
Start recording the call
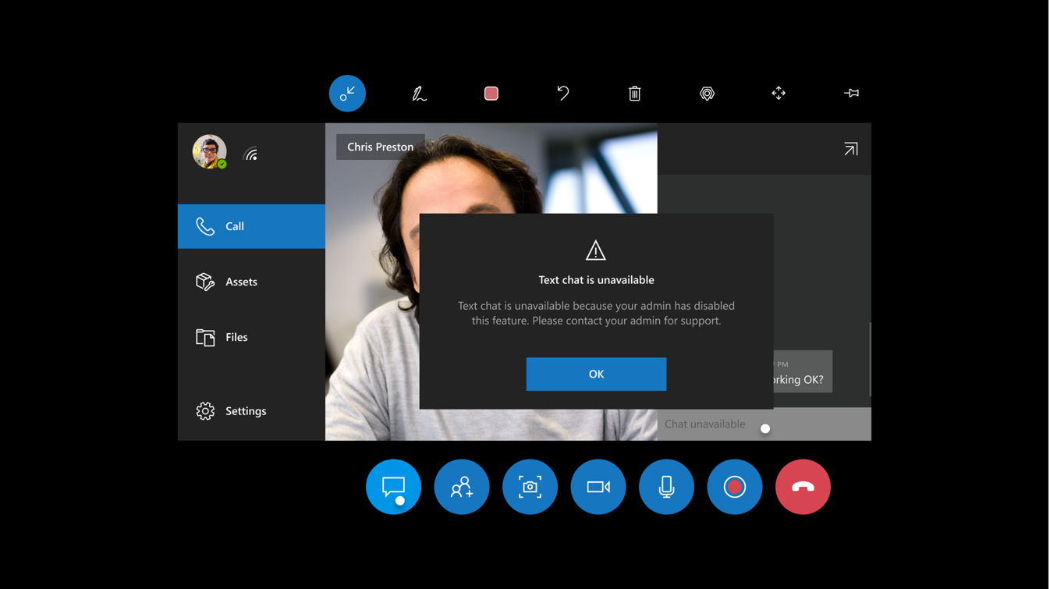tap(734, 486)
